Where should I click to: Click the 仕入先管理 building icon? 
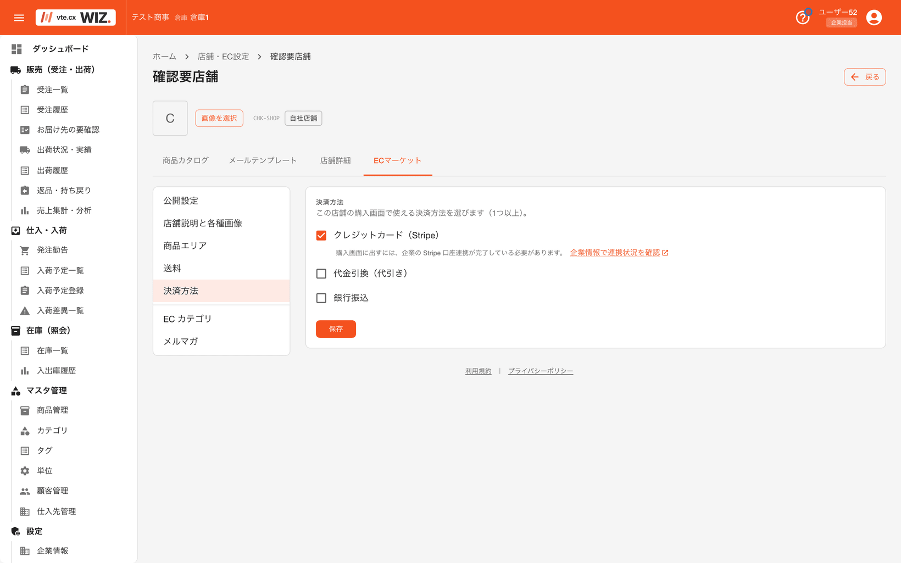coord(25,511)
